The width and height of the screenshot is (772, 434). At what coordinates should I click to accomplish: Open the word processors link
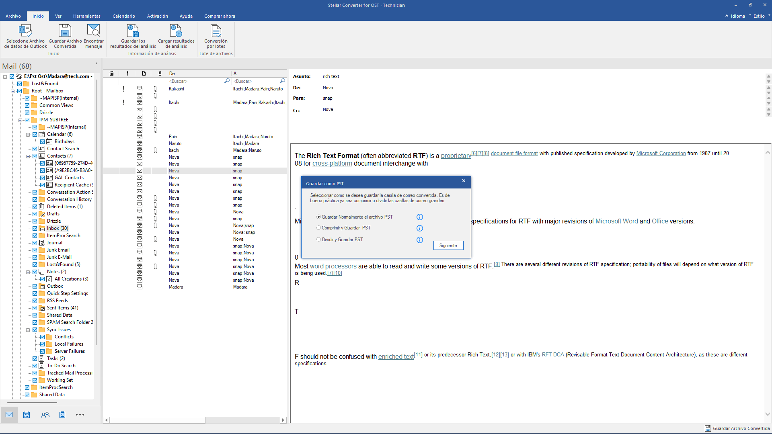(x=333, y=266)
